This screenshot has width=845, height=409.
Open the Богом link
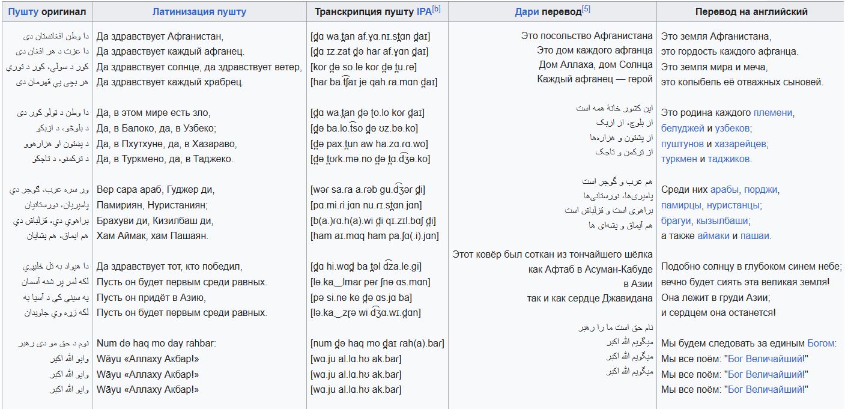(x=821, y=344)
